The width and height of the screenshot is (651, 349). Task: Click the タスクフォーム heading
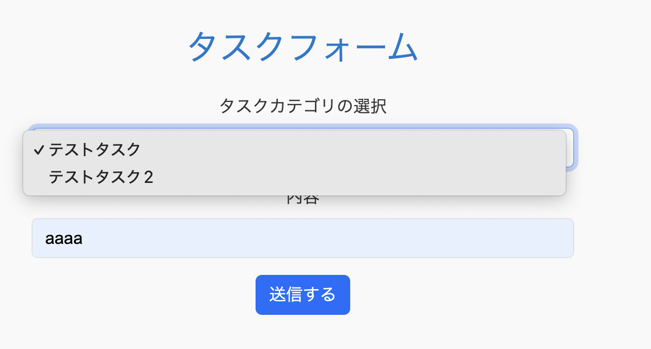pos(303,47)
